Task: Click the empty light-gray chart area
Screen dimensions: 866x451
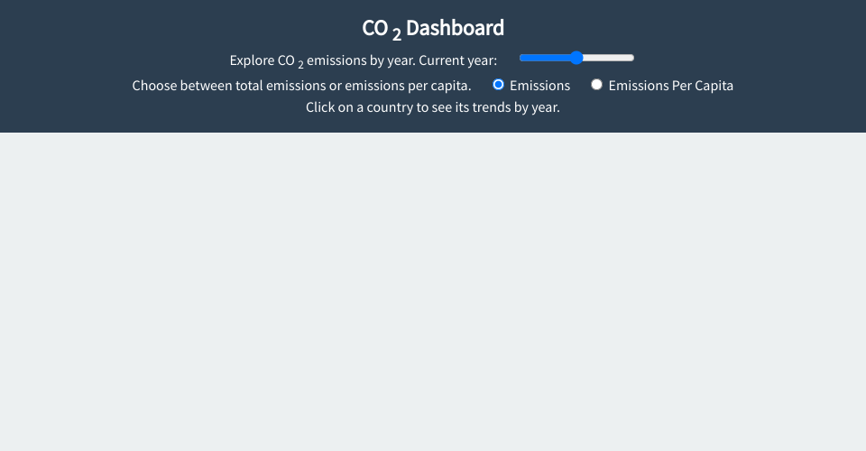Action: tap(433, 289)
